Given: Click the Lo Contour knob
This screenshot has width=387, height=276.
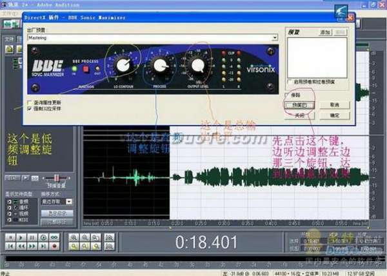Looking at the screenshot, I should pyautogui.click(x=123, y=65).
